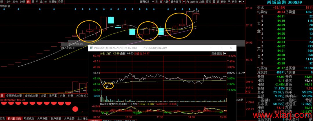Image resolution: width=313 pixels, height=121 pixels.
Task: Expand the dropdown arrow beside 重大事件
Action: tap(183, 2)
